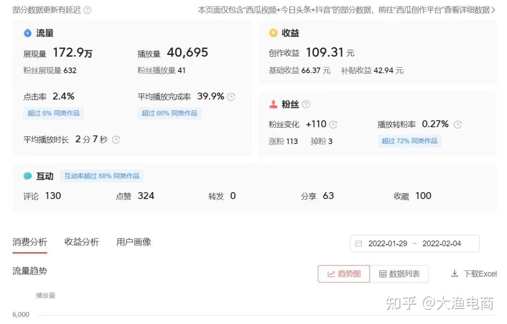Click 6,000 y-axis value
507x324 pixels.
click(21, 315)
